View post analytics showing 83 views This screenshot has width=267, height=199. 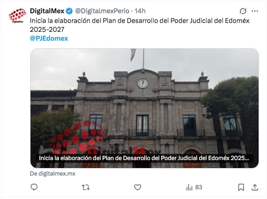click(194, 187)
